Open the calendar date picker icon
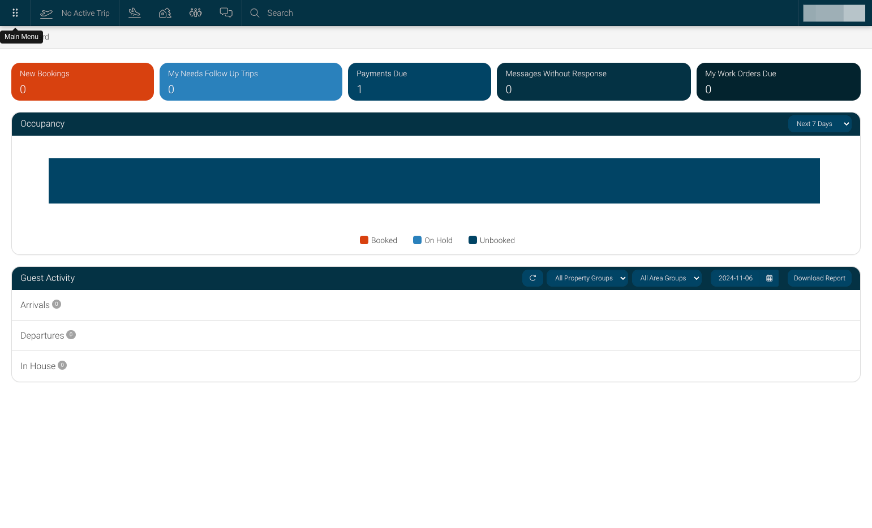The image size is (872, 528). (770, 278)
